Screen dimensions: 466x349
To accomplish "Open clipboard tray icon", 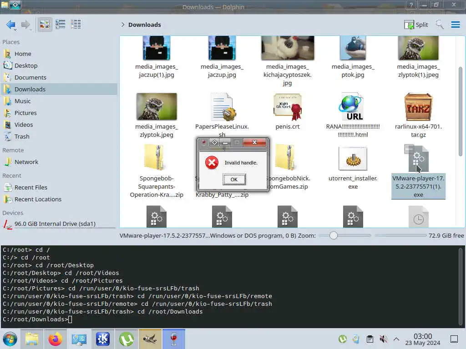I will [370, 339].
